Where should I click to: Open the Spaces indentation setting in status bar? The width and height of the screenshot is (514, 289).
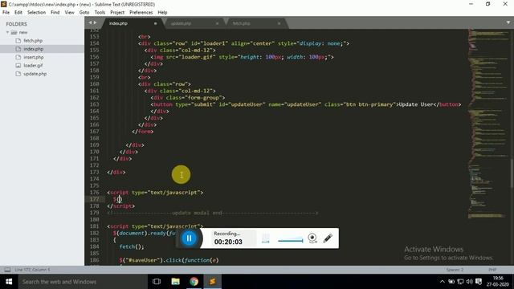coord(455,270)
